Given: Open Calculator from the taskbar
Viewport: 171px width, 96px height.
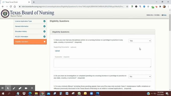Looking at the screenshot, I should click(x=61, y=94).
